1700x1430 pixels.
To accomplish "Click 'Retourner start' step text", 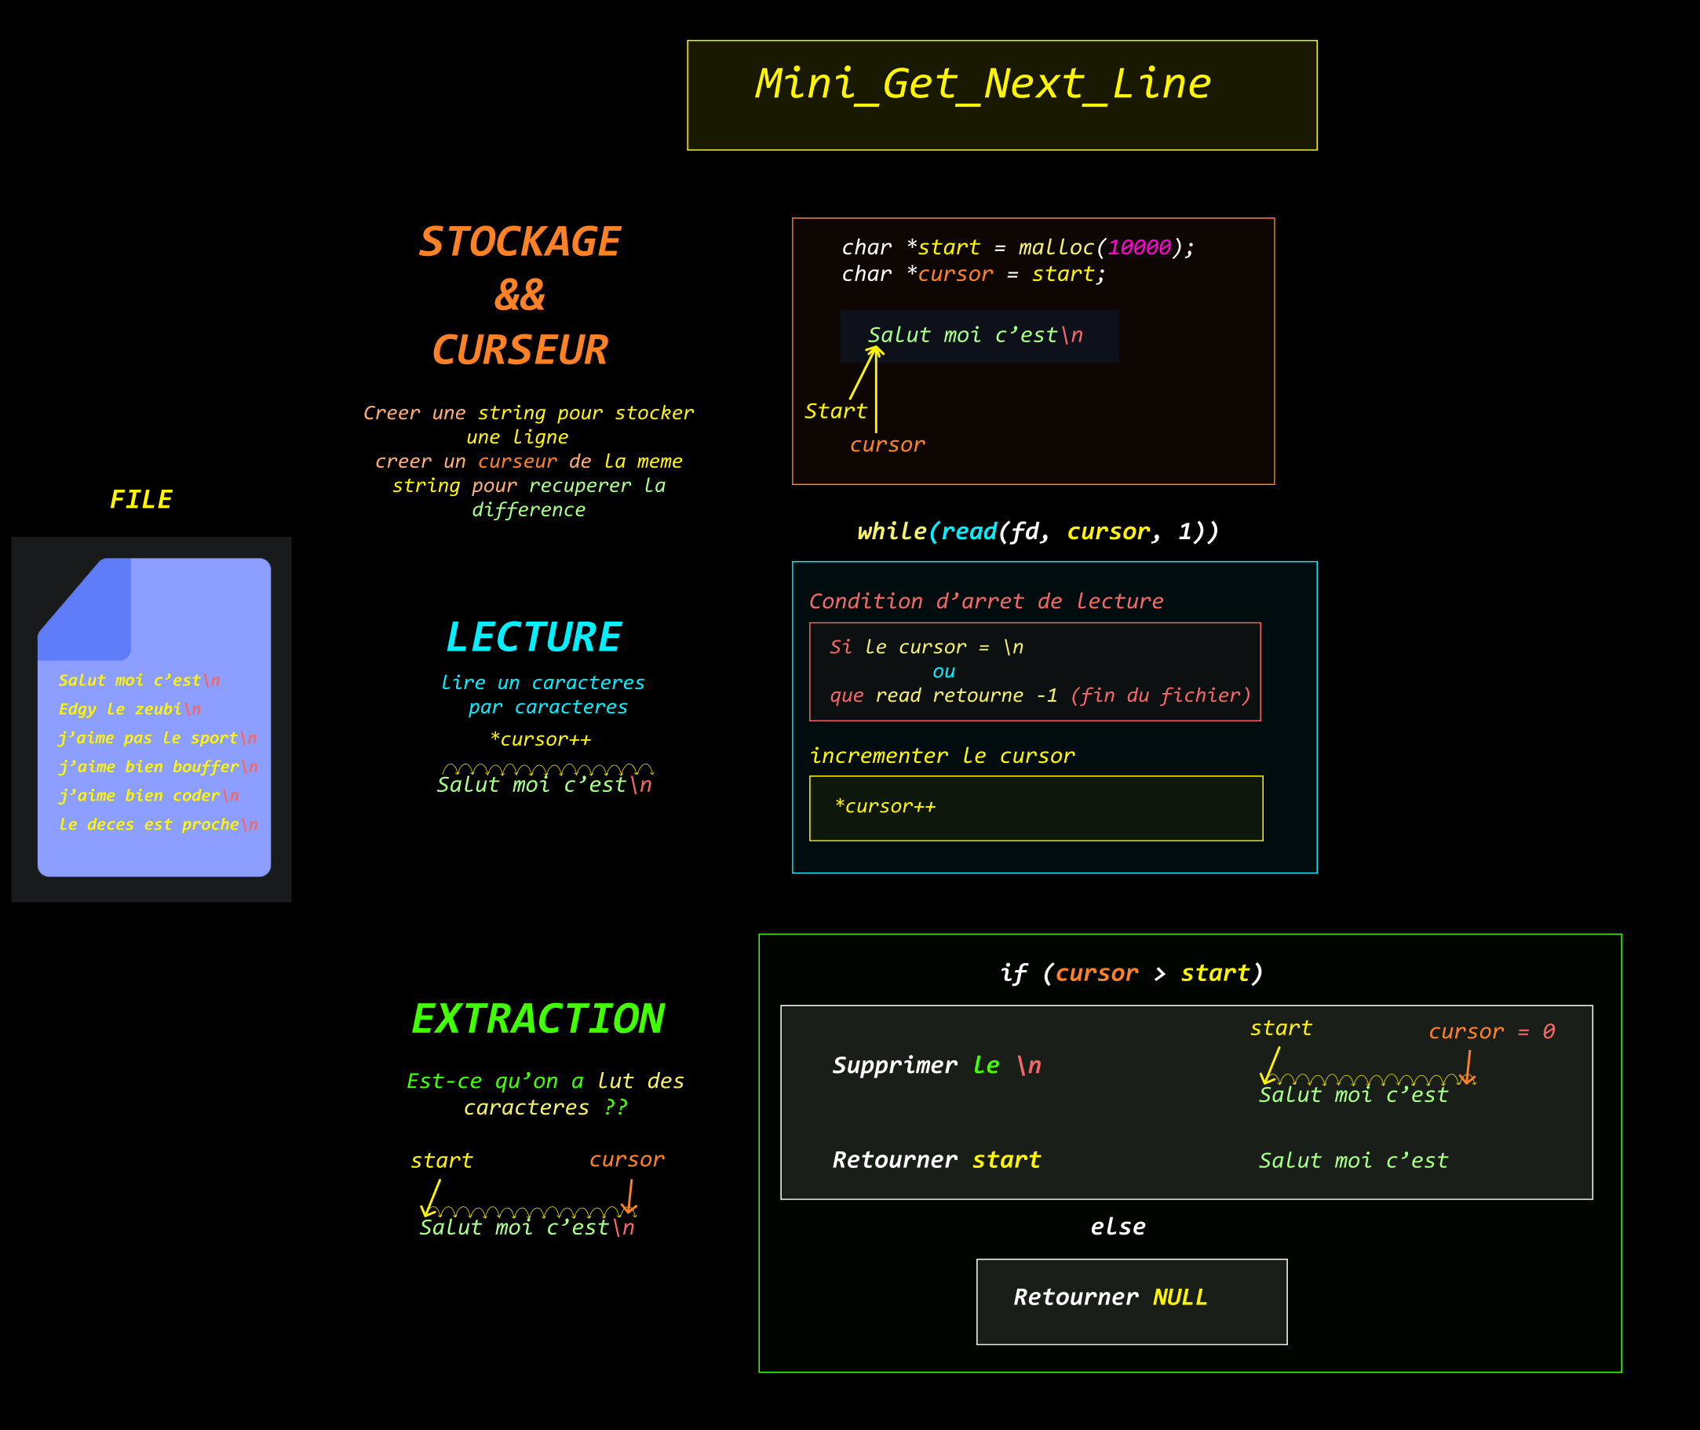I will (x=936, y=1160).
